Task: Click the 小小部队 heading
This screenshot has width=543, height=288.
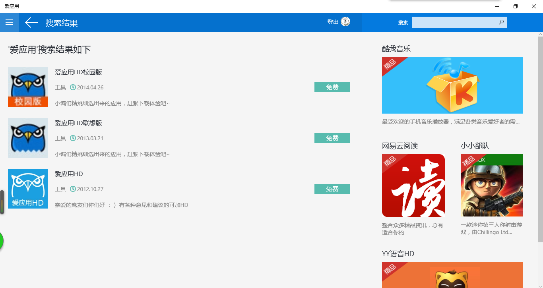Action: tap(475, 146)
